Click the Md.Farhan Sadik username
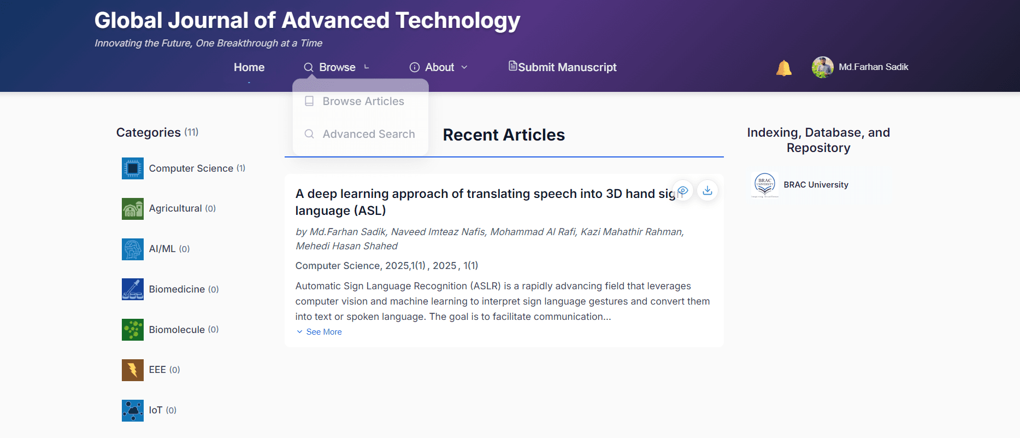 pyautogui.click(x=874, y=67)
